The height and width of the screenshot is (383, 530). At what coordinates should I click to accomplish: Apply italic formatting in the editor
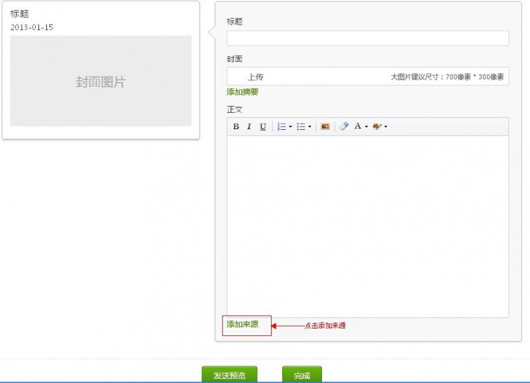[x=249, y=127]
